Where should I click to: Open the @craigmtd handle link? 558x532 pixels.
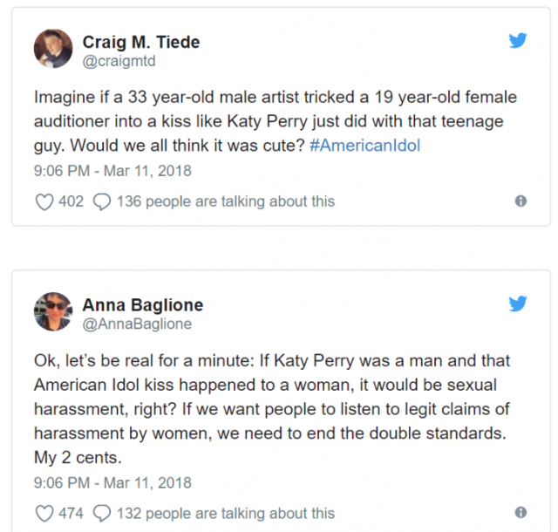point(117,61)
